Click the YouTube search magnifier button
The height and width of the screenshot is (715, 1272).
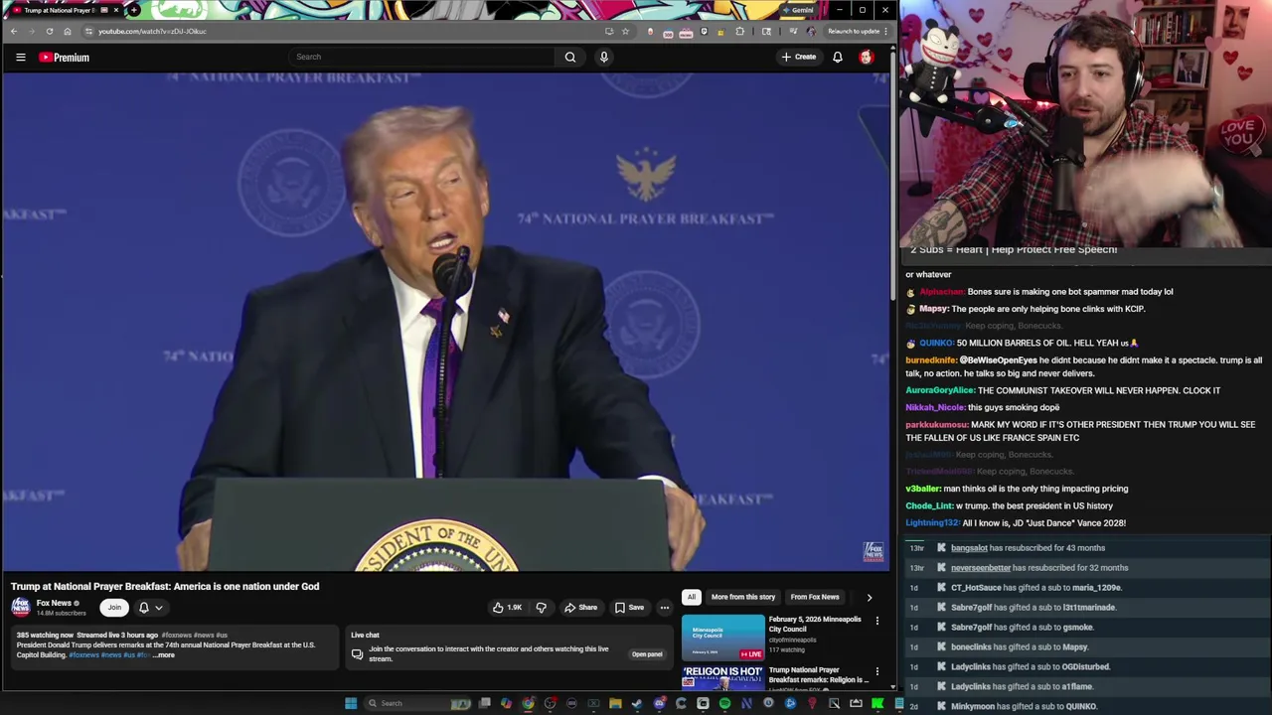tap(570, 57)
